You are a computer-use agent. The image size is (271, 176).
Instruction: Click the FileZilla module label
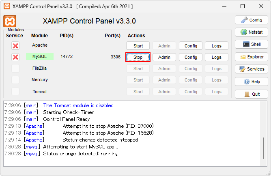tap(40, 68)
